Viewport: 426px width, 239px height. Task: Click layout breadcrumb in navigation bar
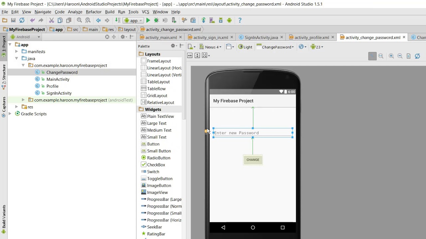coord(127,30)
